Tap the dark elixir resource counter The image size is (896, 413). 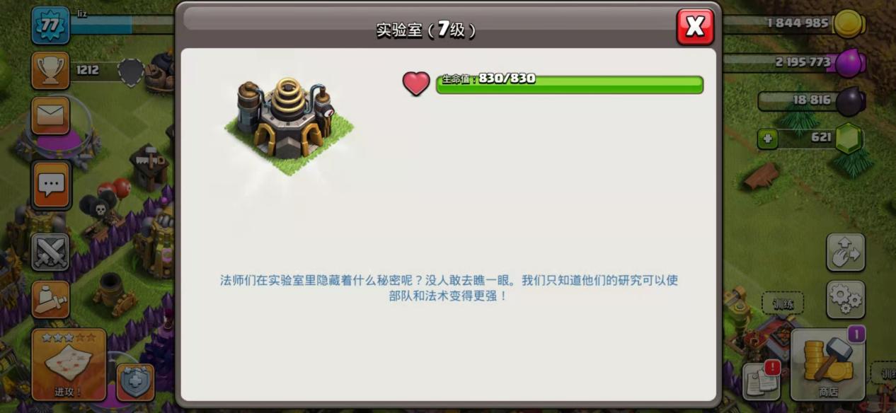point(812,100)
